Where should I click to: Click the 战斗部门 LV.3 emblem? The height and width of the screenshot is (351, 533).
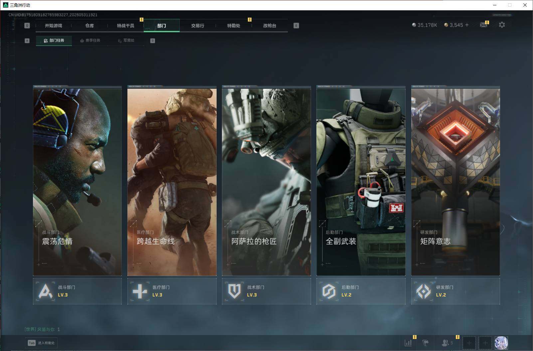(x=46, y=291)
